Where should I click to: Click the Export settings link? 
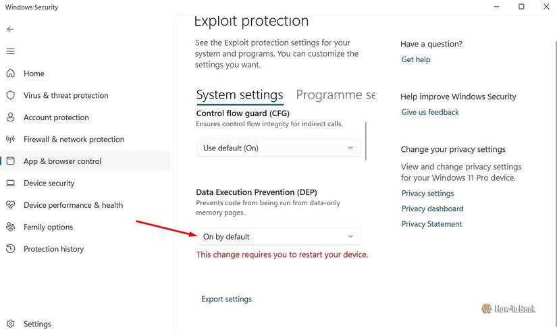coord(227,299)
